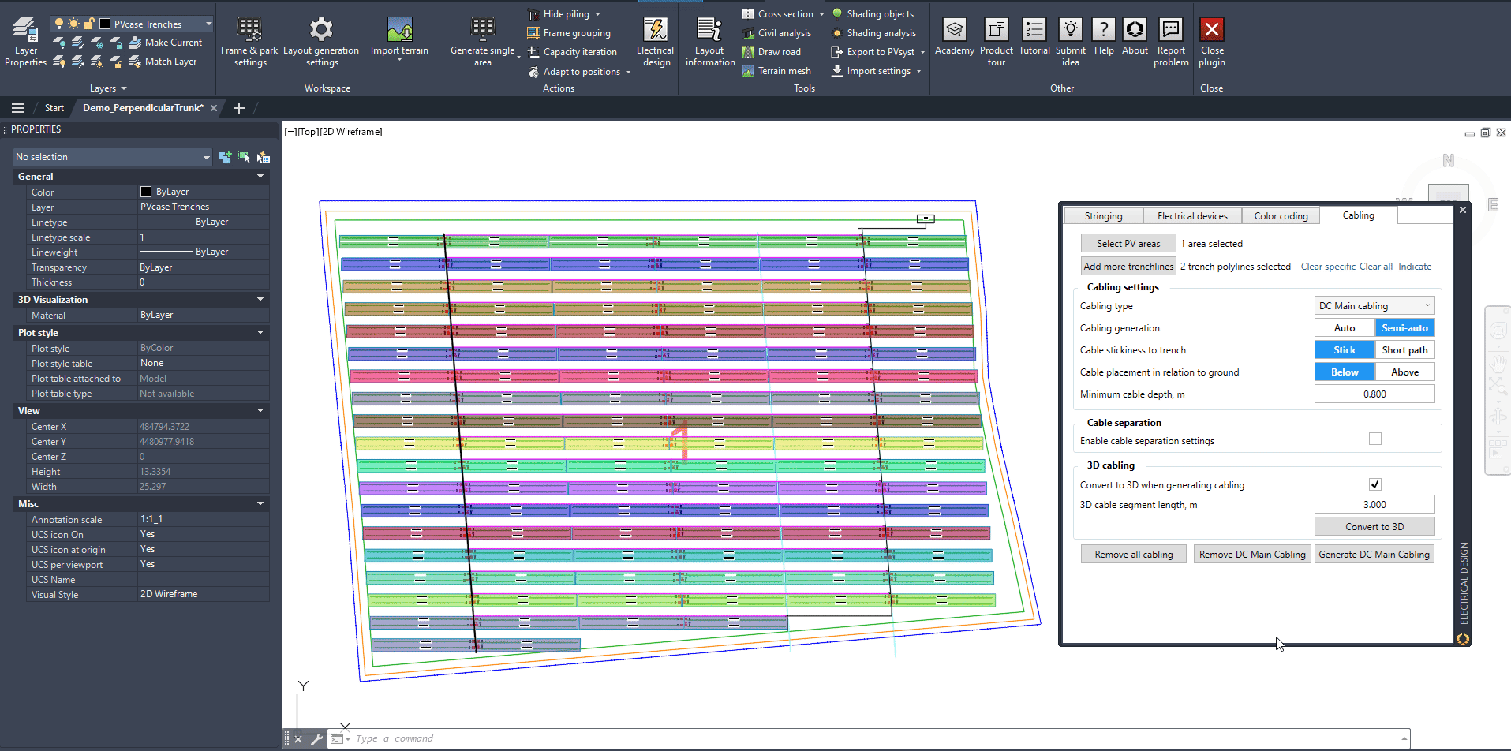Set cabling generation to Auto
Screen dimensions: 1511x751
click(1345, 328)
